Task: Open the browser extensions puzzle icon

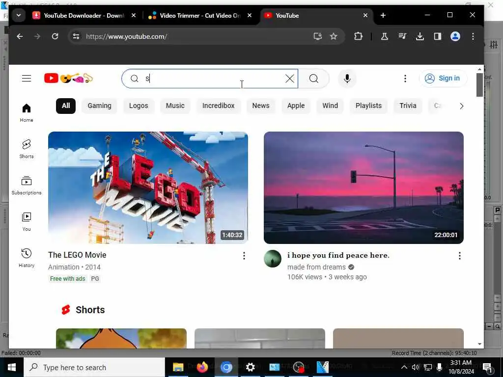Action: [358, 36]
